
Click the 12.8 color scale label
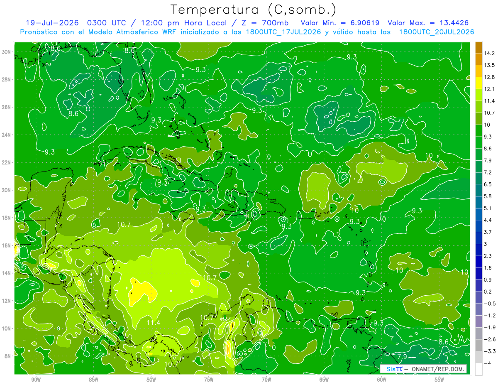(489, 77)
